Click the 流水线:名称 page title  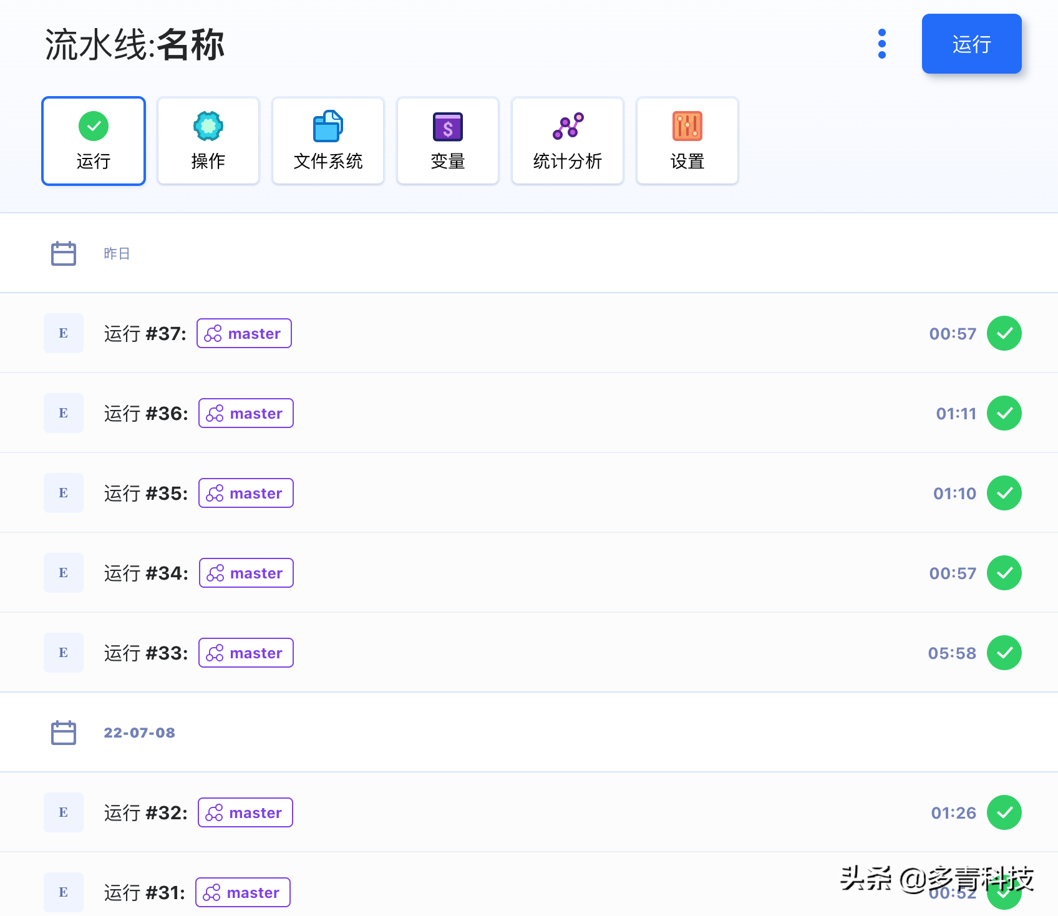(134, 45)
